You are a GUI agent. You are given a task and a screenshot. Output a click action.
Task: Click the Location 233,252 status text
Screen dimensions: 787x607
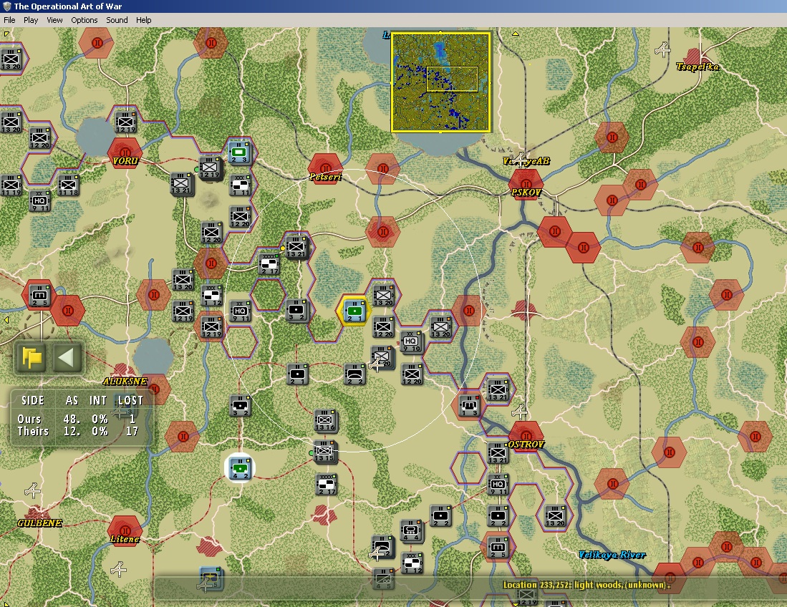tap(586, 585)
